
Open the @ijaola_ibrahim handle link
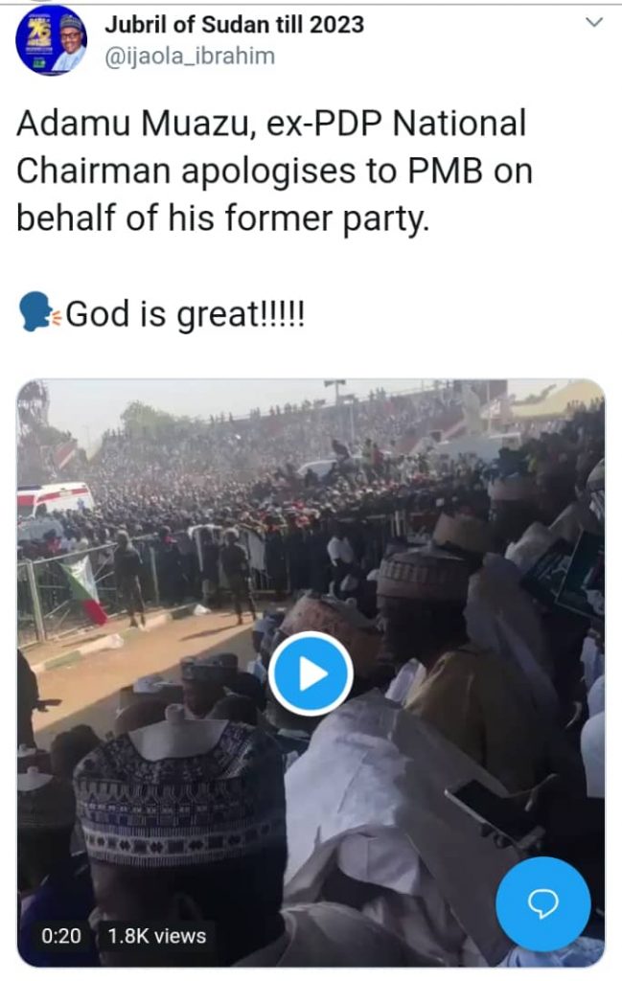[x=189, y=56]
